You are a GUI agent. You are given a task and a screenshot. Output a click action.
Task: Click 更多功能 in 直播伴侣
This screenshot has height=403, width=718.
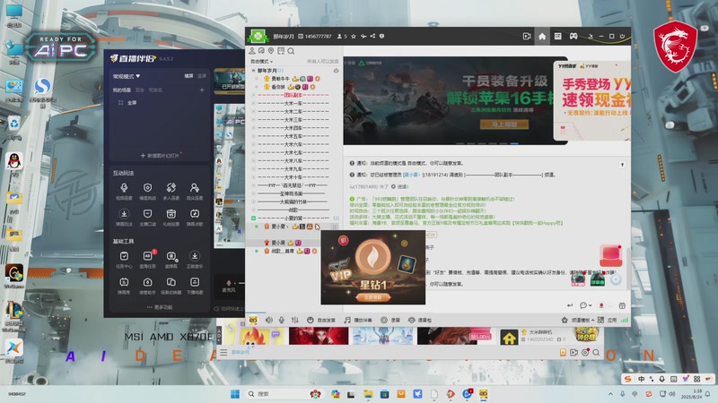pyautogui.click(x=160, y=307)
